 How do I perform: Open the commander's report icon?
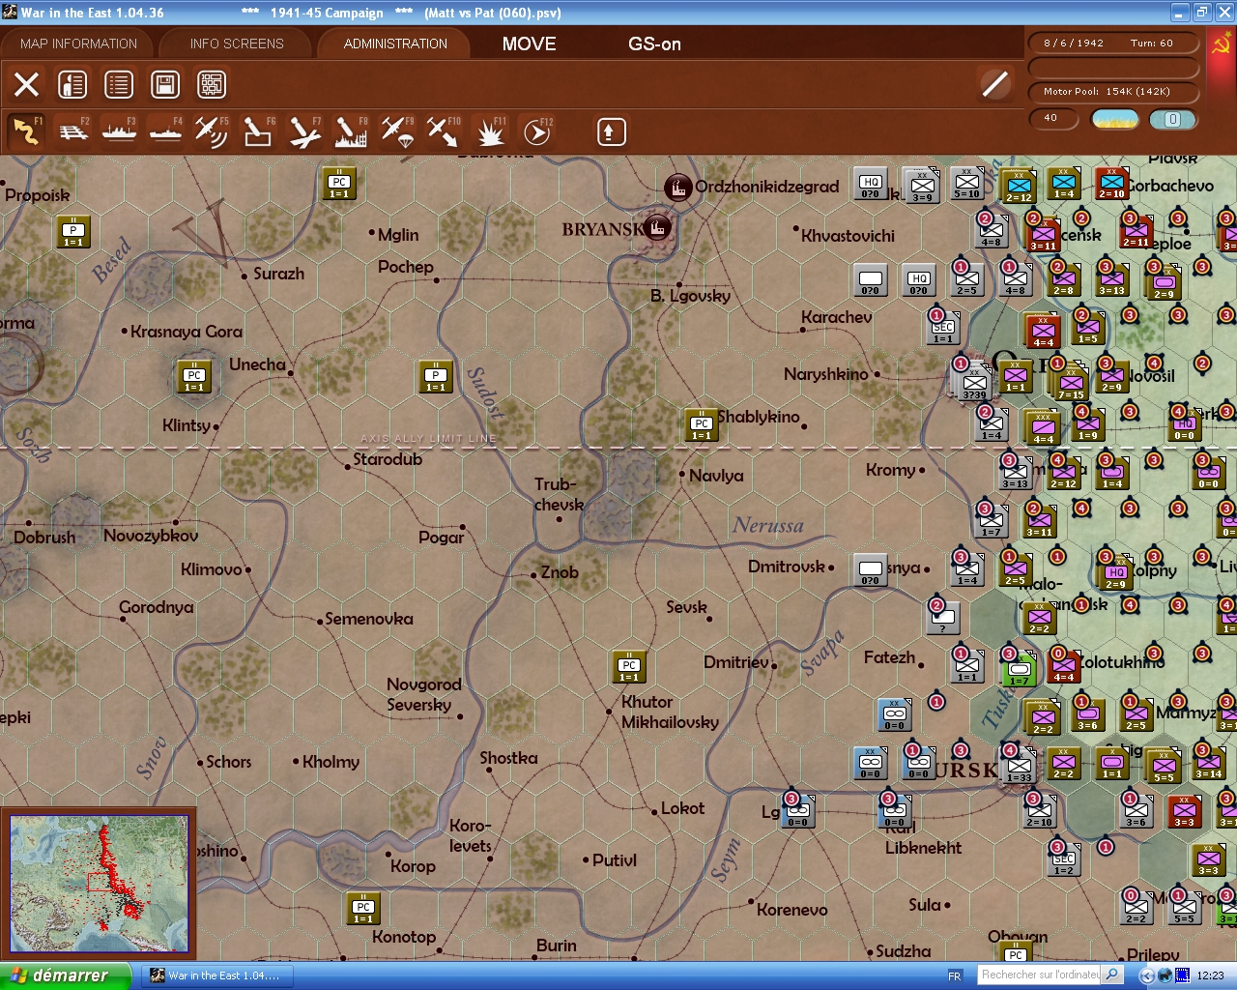click(x=72, y=85)
